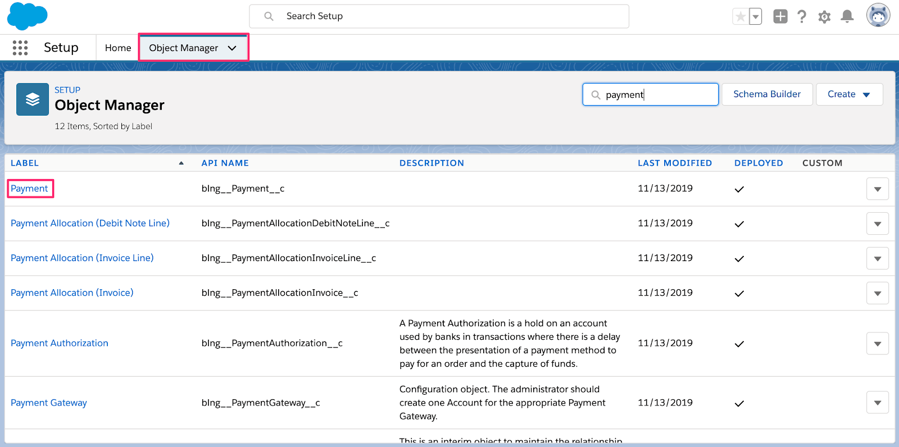This screenshot has height=447, width=899.
Task: Sort by the Label column header
Action: [x=25, y=163]
